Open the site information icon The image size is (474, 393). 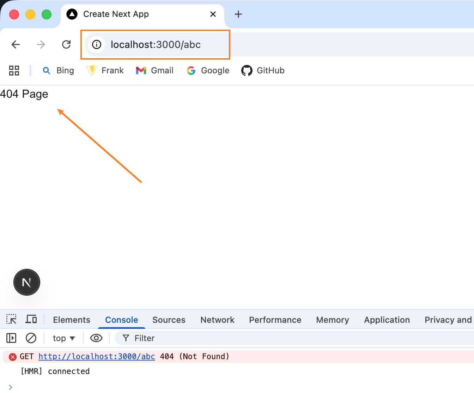[96, 44]
